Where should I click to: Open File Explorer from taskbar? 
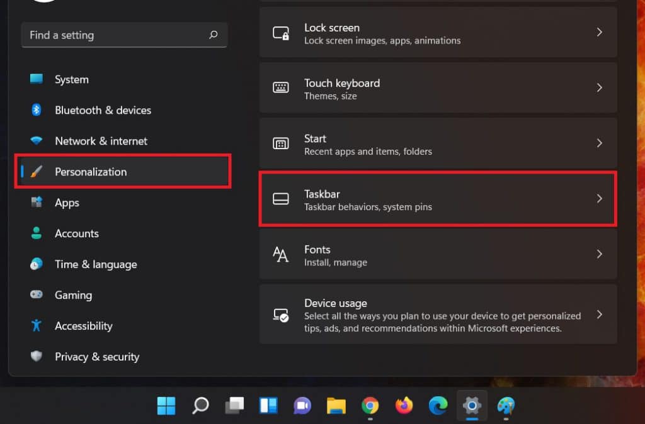(x=336, y=406)
